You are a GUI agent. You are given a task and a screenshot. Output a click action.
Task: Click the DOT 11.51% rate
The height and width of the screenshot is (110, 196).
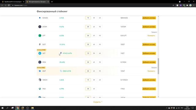62,44
